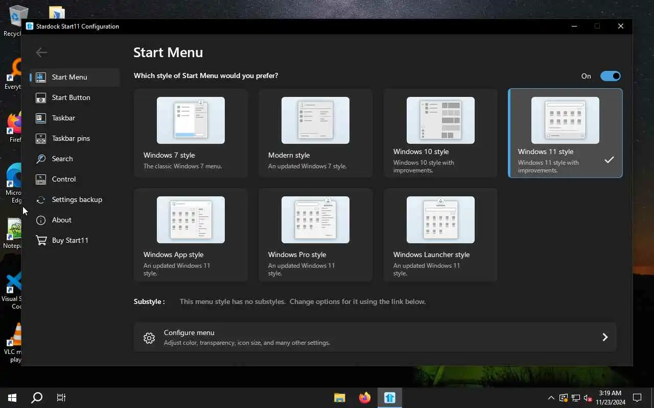The width and height of the screenshot is (654, 408).
Task: Click the taskbar clock showing 3:19 AM
Action: [x=610, y=398]
